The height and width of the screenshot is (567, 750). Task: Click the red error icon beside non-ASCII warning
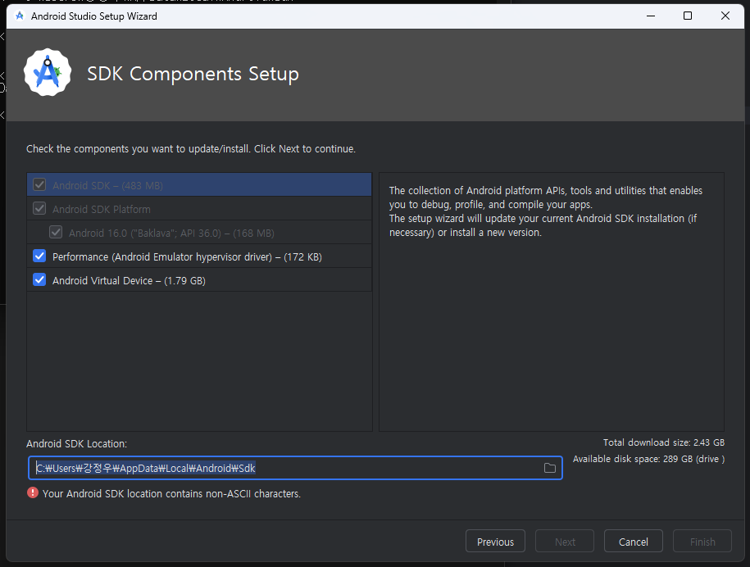(33, 492)
